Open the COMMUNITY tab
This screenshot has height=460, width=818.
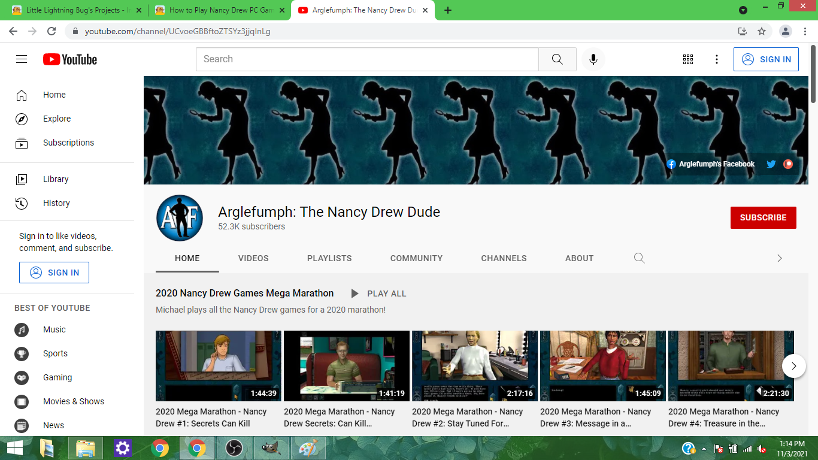point(416,258)
